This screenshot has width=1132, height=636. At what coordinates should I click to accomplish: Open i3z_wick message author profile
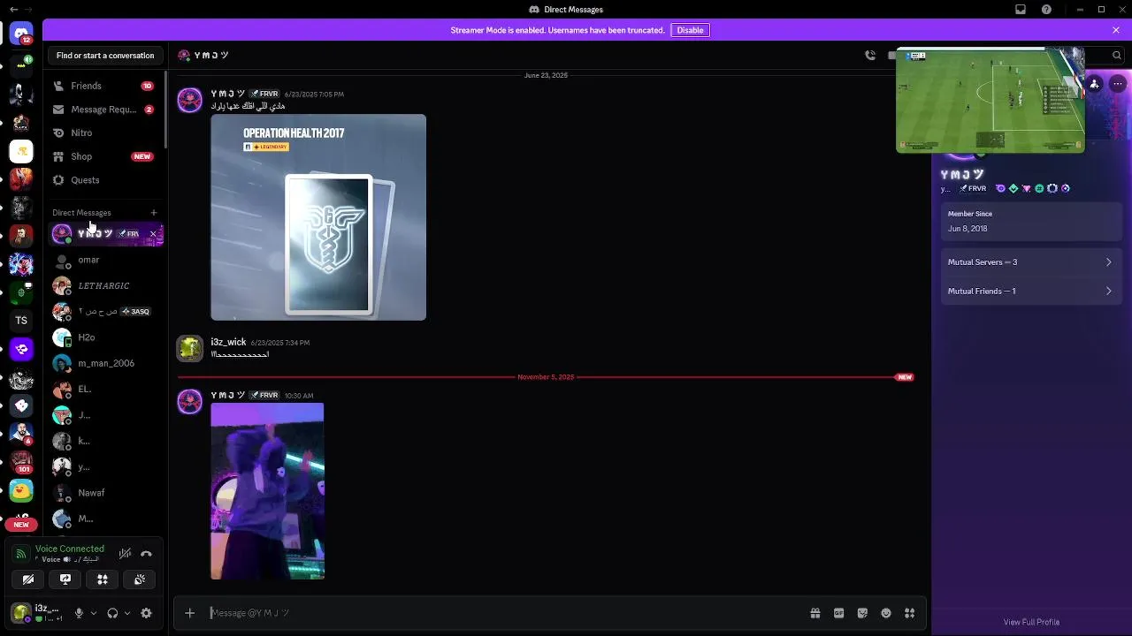point(228,342)
